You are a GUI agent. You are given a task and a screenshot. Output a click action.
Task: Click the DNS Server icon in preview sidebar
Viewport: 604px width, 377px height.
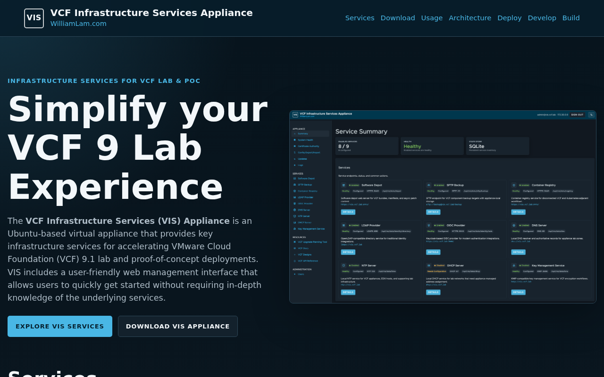pos(294,210)
